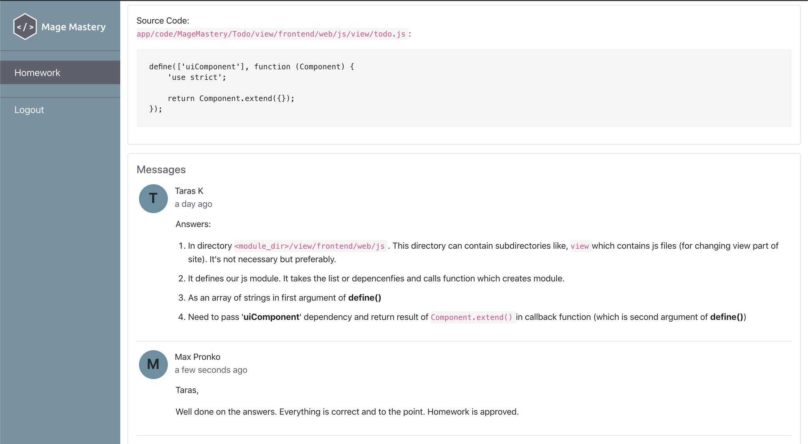Click the 'Source Code:' label

[163, 21]
